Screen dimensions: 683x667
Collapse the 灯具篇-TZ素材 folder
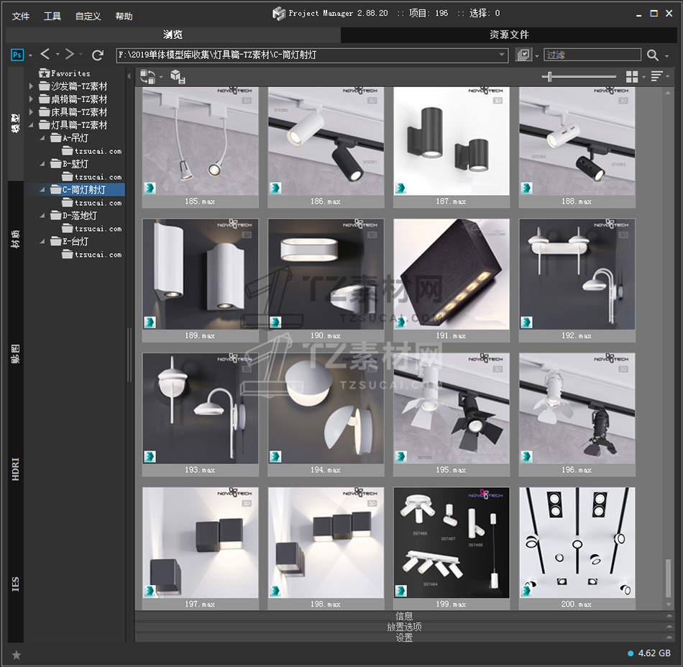click(31, 125)
